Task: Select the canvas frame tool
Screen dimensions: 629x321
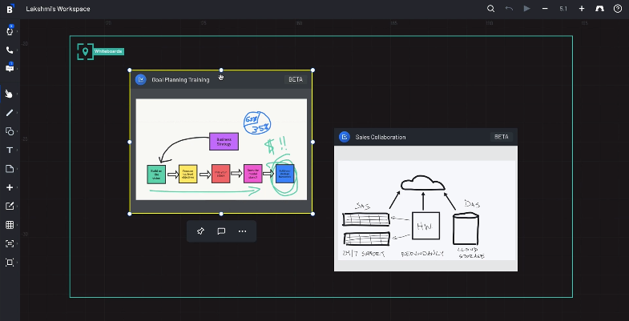Action: [x=10, y=263]
